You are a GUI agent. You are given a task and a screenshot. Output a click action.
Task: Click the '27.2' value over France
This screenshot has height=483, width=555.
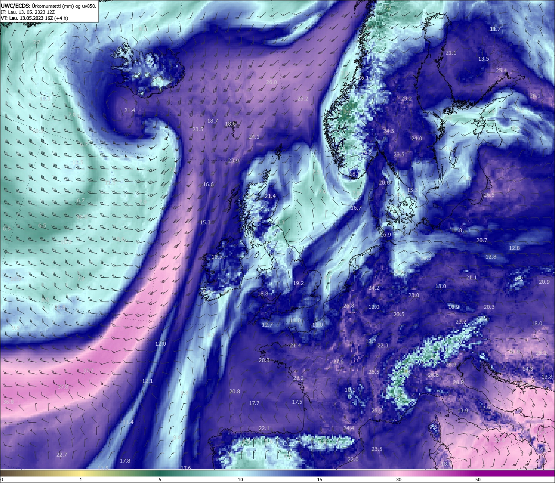point(298,378)
